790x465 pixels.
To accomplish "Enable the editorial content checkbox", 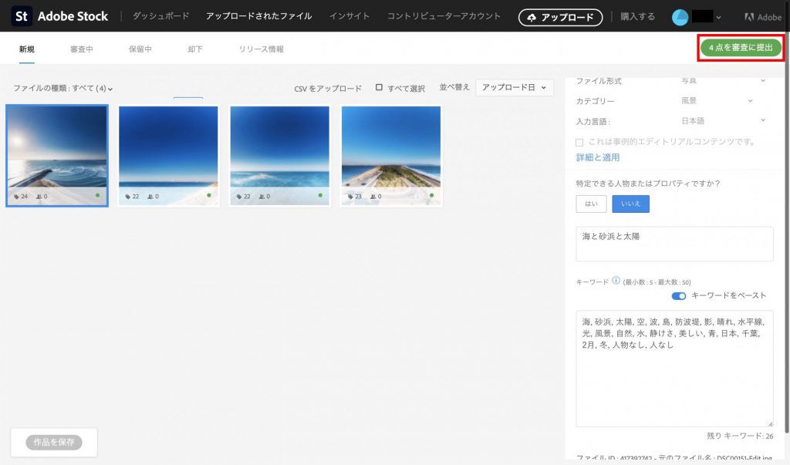I will [x=580, y=142].
